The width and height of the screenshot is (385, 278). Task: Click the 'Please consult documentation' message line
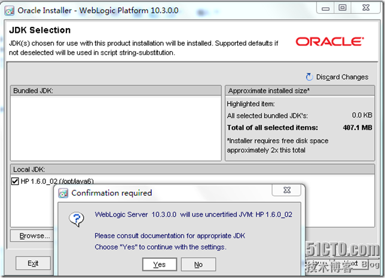pos(170,236)
